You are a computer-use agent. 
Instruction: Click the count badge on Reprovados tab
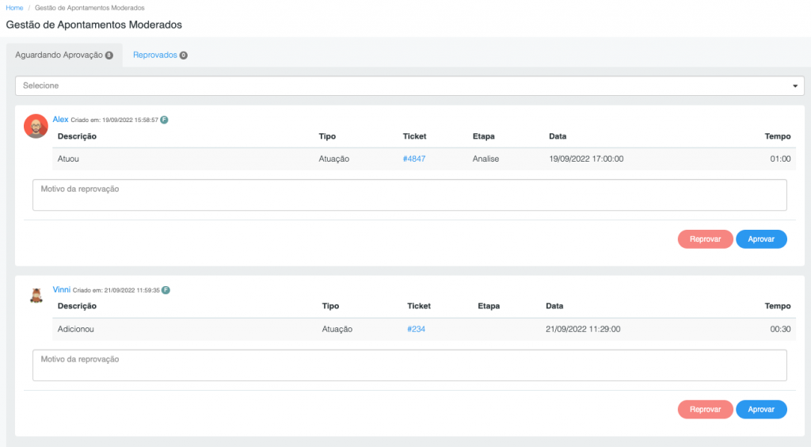pos(183,55)
